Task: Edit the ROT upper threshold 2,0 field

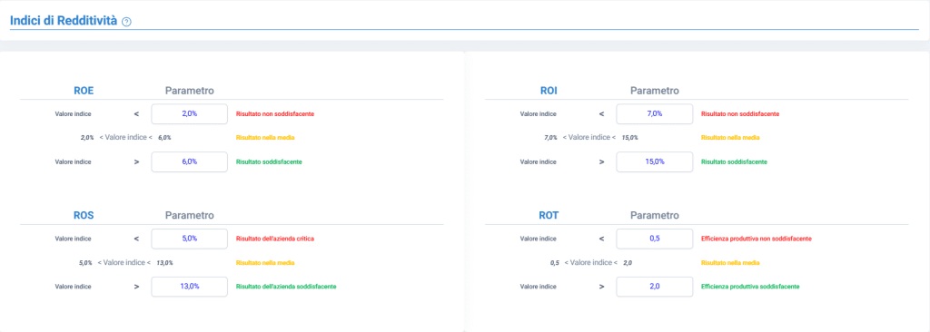Action: tap(654, 287)
